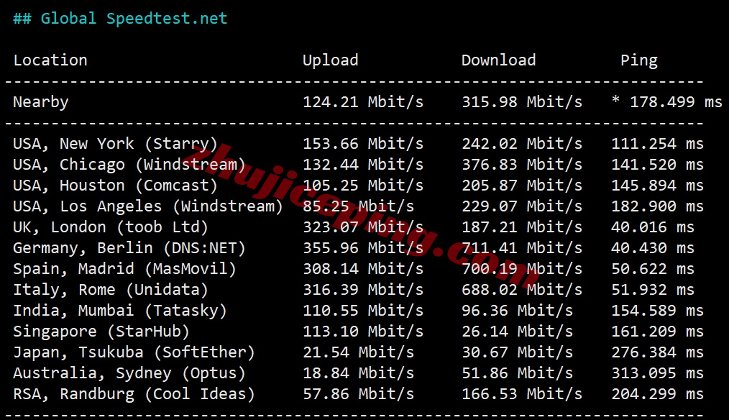Screen dimensions: 729x420
Task: Click the Spain, Madrid (MasMovil) line
Action: [353, 269]
